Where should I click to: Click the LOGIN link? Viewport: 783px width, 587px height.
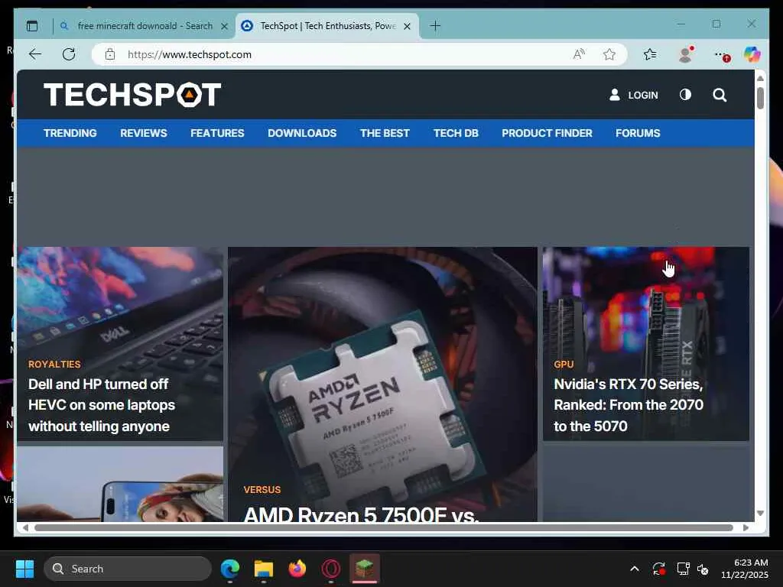[642, 96]
